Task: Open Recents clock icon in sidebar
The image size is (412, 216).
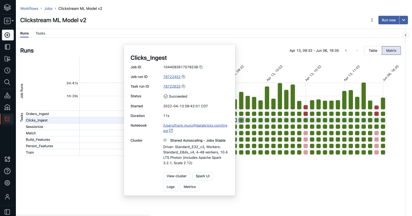Action: pos(7,70)
